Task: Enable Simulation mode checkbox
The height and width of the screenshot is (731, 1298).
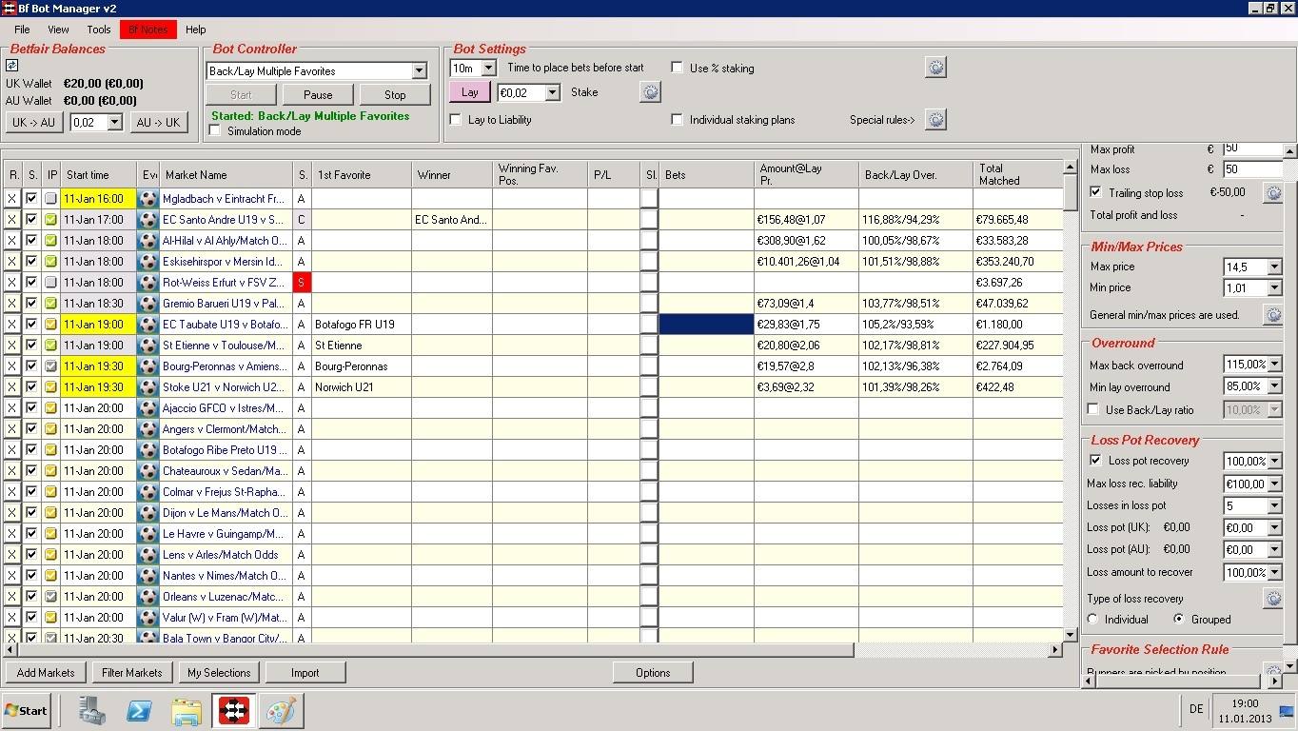Action: pos(215,131)
